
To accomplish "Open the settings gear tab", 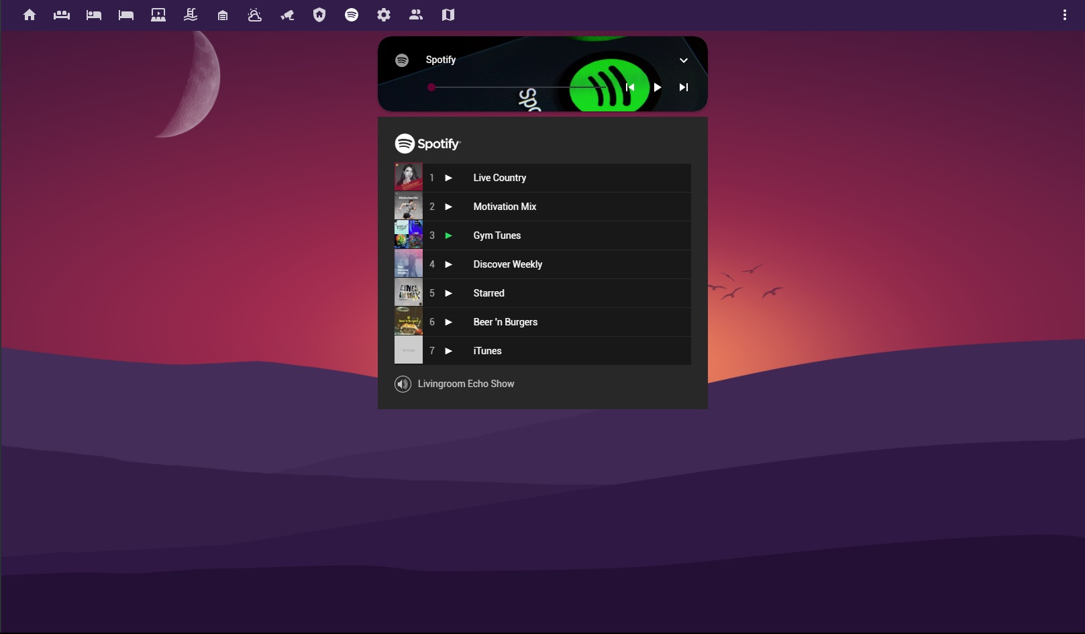I will (x=384, y=15).
